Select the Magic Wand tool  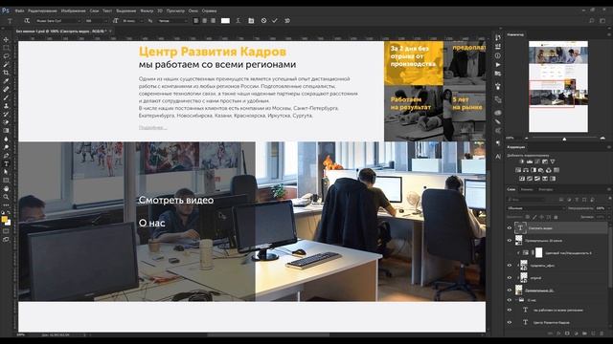click(x=6, y=64)
